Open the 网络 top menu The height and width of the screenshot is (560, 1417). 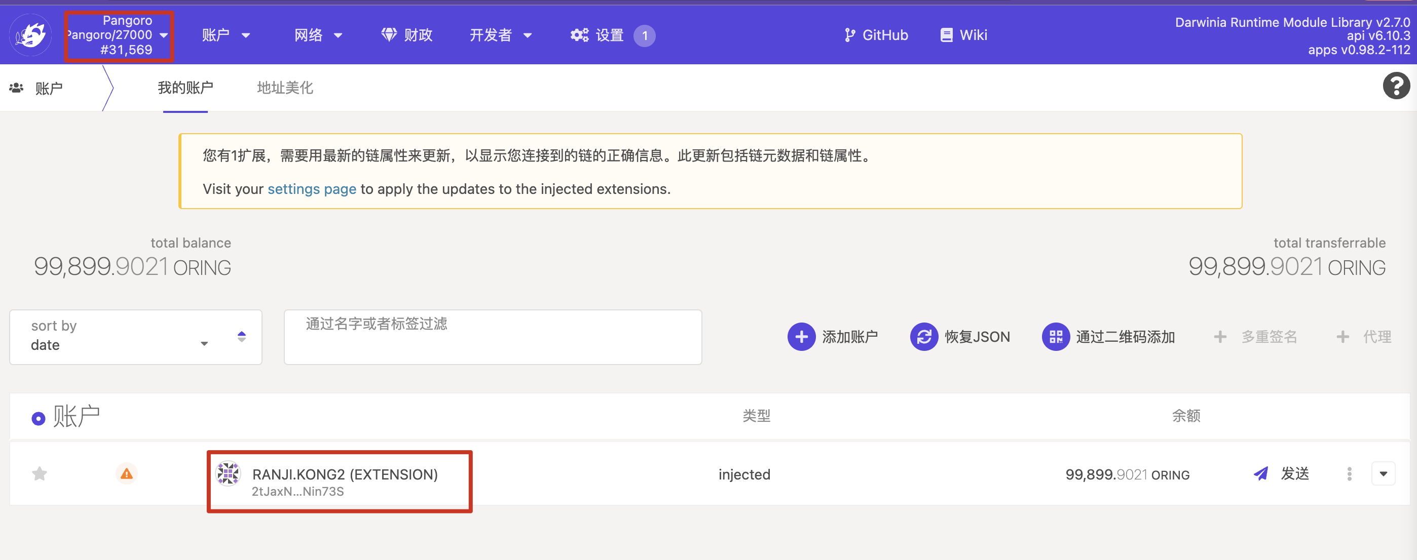pos(318,35)
